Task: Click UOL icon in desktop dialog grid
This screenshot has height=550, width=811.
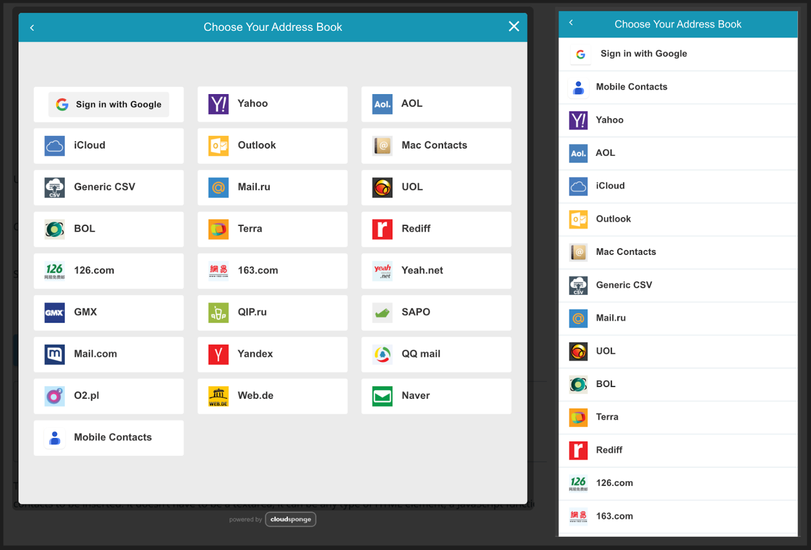Action: [382, 187]
